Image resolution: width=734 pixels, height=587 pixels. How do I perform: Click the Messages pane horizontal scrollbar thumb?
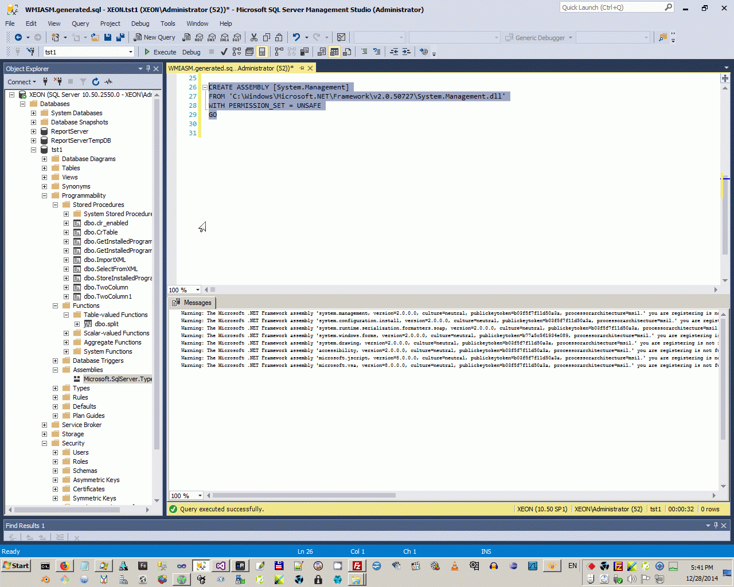[x=304, y=496]
